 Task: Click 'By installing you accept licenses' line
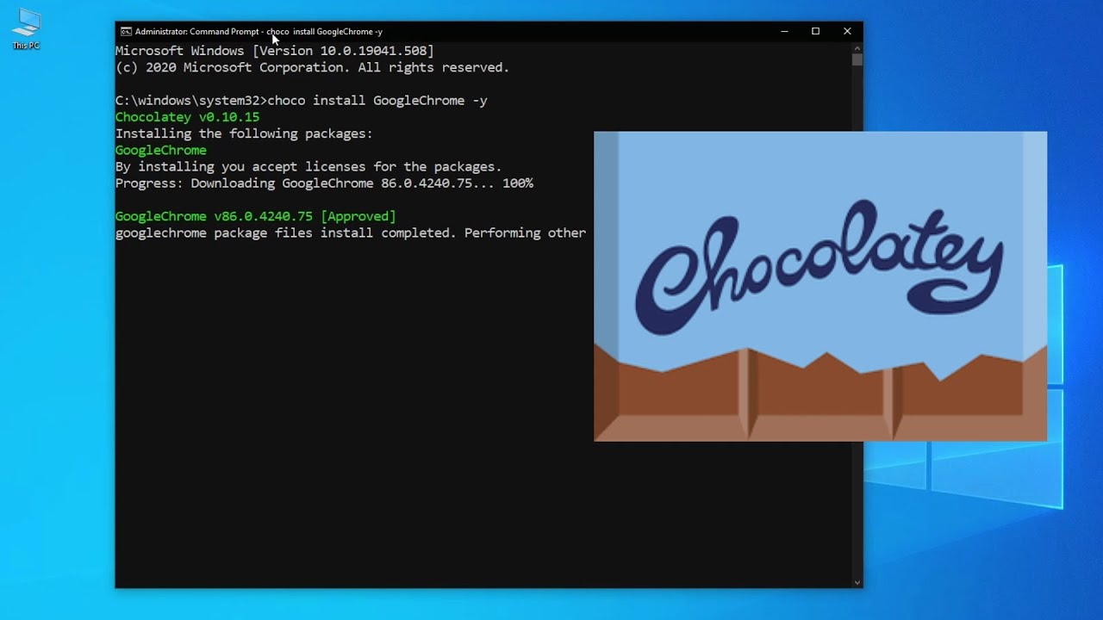click(308, 166)
